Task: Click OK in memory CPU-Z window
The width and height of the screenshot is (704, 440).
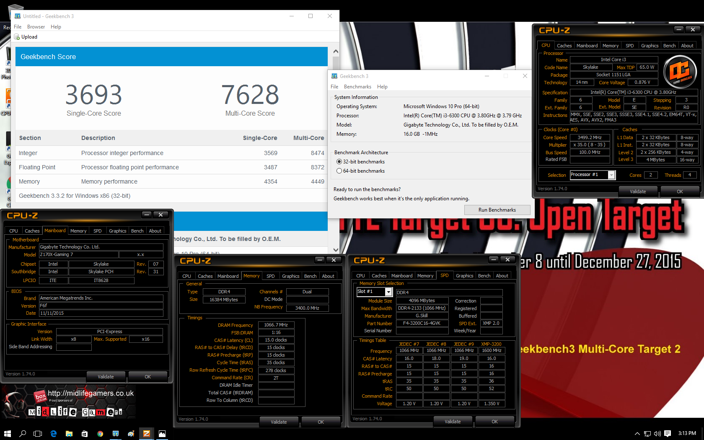Action: (321, 422)
